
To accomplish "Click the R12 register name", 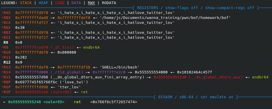I will tap(7, 62).
